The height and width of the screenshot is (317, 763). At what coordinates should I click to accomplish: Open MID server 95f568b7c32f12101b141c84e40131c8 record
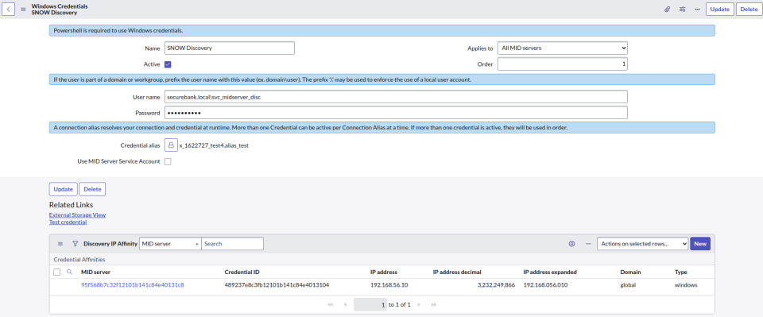click(133, 285)
